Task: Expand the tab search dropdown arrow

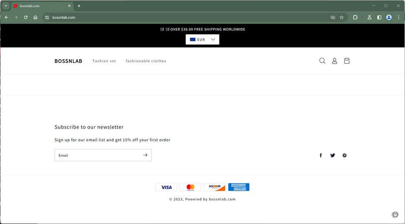Action: click(6, 6)
